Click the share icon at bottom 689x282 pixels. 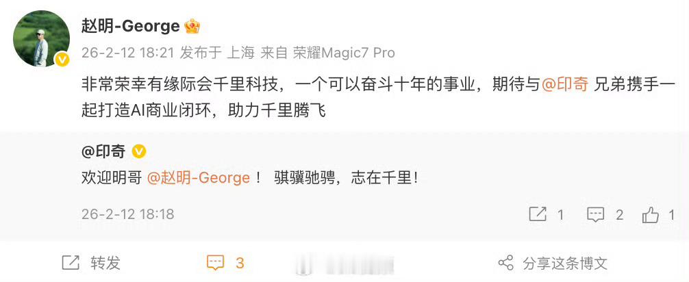coord(505,263)
